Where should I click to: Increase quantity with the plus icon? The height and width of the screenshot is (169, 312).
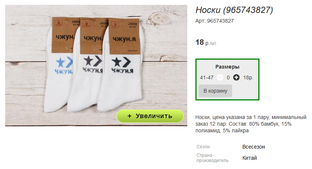tap(236, 77)
